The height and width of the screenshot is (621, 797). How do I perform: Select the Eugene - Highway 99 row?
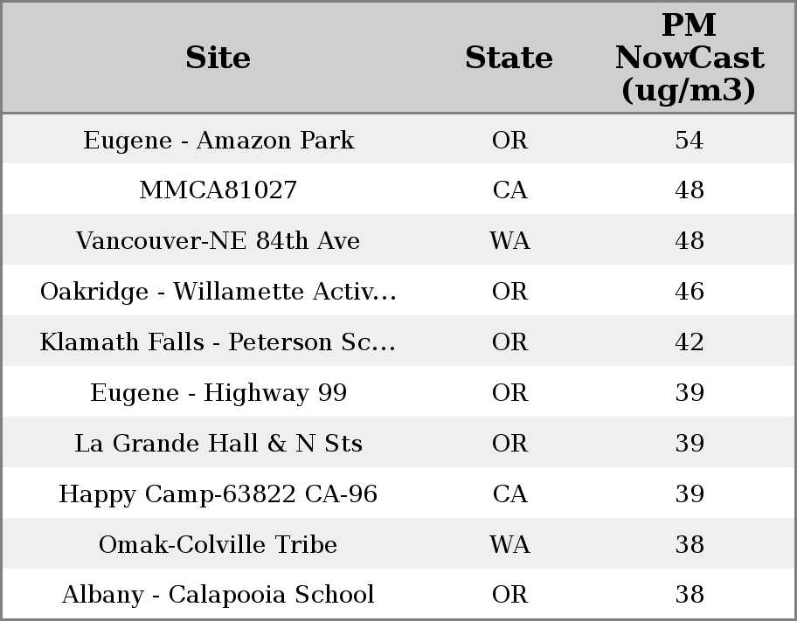[x=218, y=393]
